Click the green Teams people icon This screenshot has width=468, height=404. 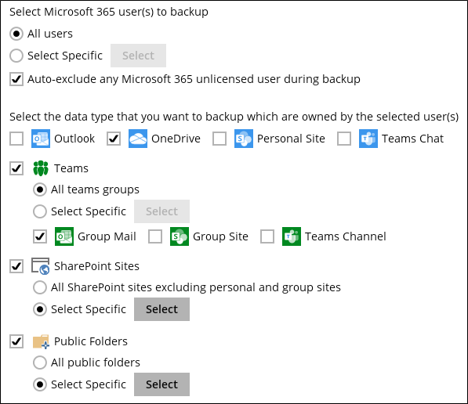[41, 168]
